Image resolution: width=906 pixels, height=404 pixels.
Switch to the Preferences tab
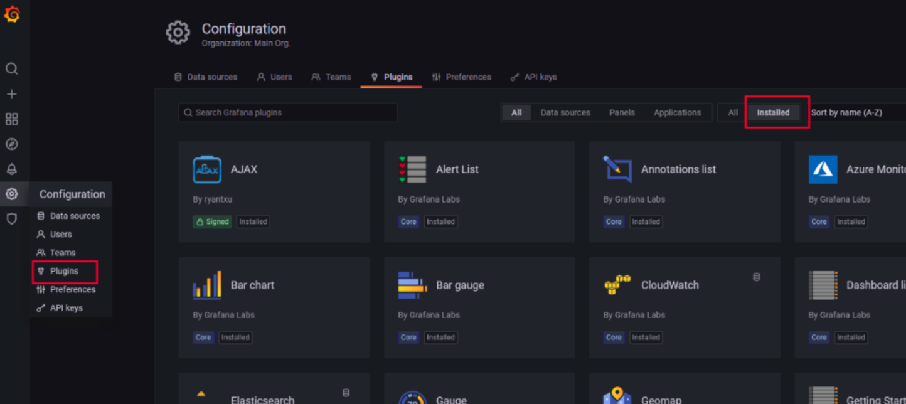pyautogui.click(x=462, y=77)
